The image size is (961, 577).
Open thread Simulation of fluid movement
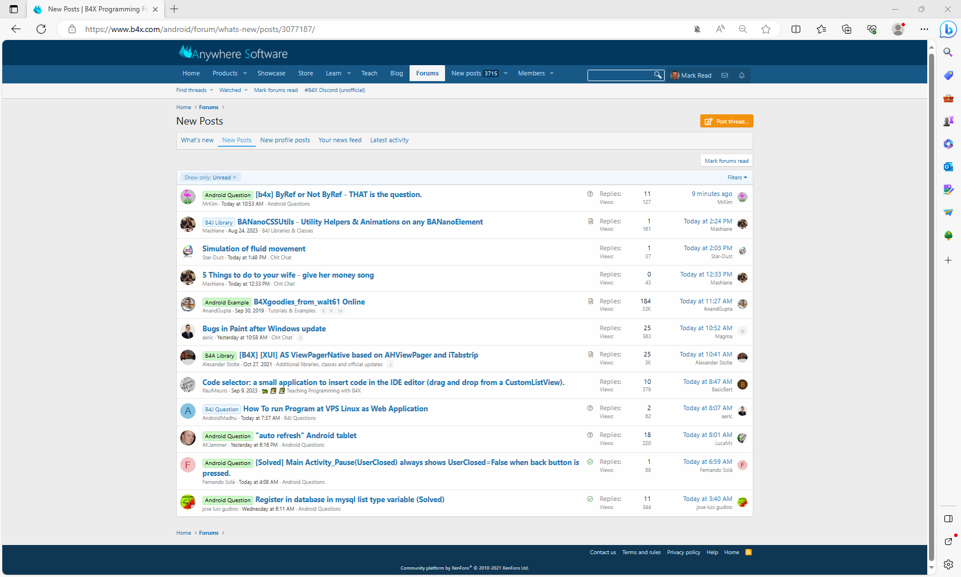[x=254, y=249]
